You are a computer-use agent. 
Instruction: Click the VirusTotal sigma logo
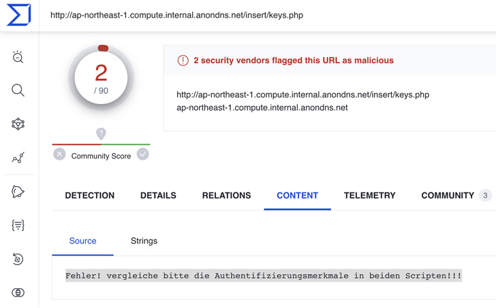[18, 15]
